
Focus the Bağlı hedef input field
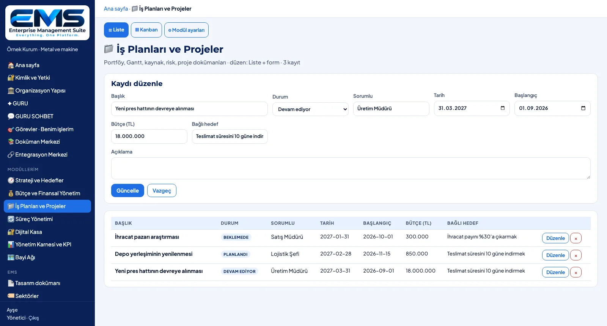tap(230, 136)
